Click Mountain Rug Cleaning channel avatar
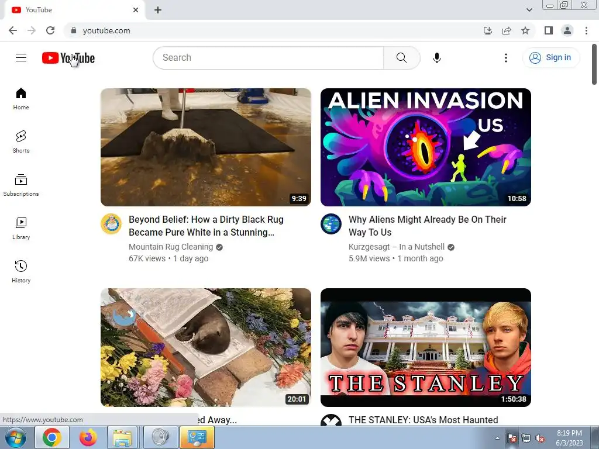 [x=111, y=224]
